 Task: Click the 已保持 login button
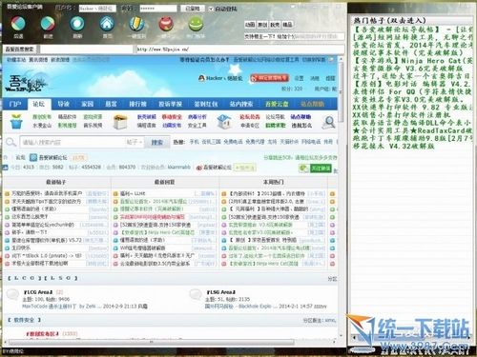point(193,9)
